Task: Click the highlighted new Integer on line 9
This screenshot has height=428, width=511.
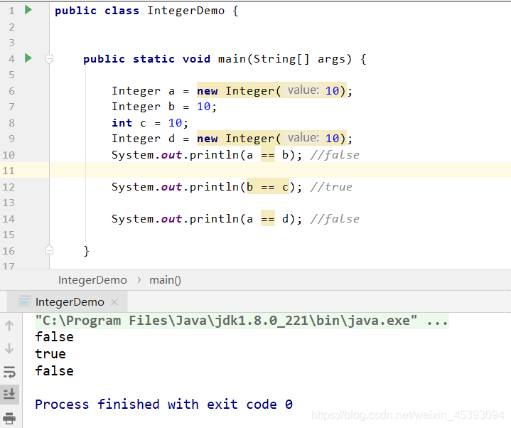Action: click(235, 139)
